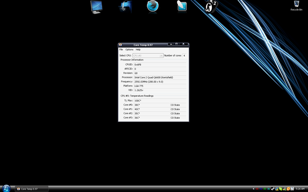Click the Core Temp 0.97 taskbar button
The height and width of the screenshot is (192, 308).
click(32, 189)
